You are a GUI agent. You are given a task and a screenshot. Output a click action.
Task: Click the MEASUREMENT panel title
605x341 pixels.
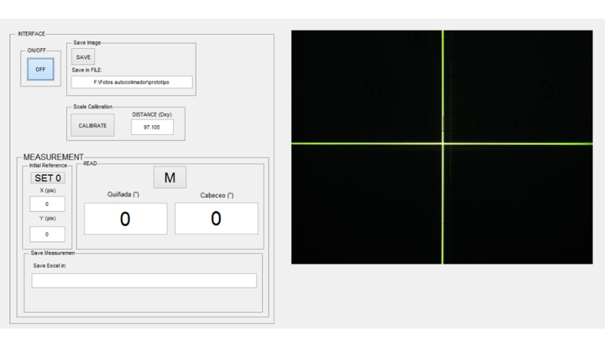pos(53,157)
